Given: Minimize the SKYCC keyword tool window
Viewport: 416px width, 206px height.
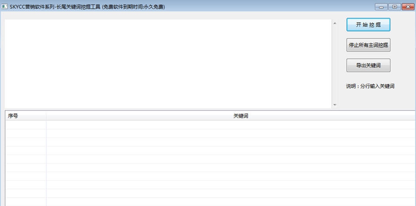Looking at the screenshot, I should click(381, 7).
